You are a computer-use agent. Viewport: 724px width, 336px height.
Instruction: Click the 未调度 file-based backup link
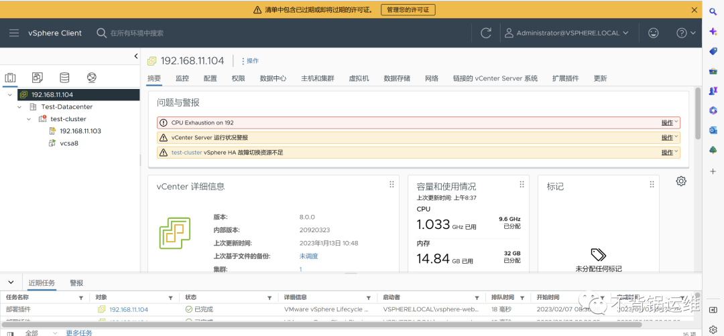(308, 256)
